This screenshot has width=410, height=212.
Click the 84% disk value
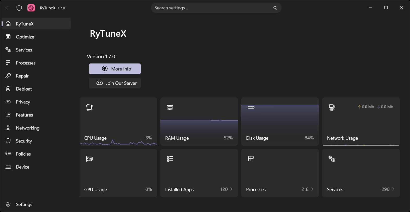point(309,138)
